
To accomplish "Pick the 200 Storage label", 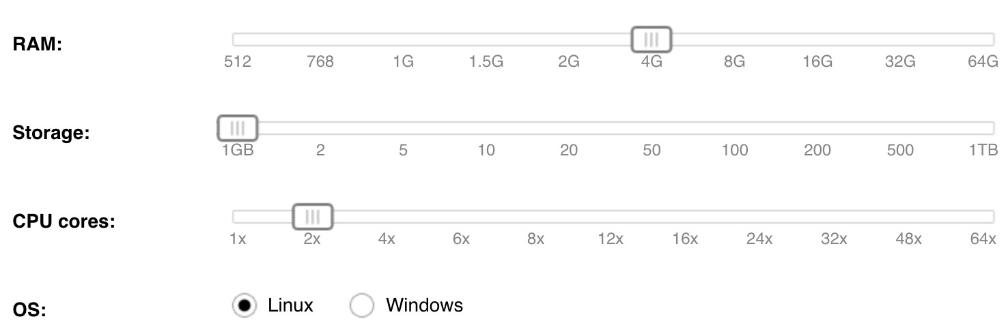I will click(817, 150).
